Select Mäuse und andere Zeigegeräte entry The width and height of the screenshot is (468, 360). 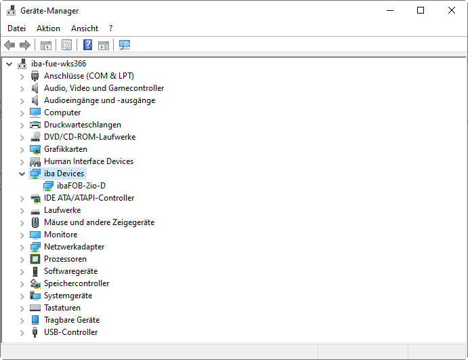(99, 222)
